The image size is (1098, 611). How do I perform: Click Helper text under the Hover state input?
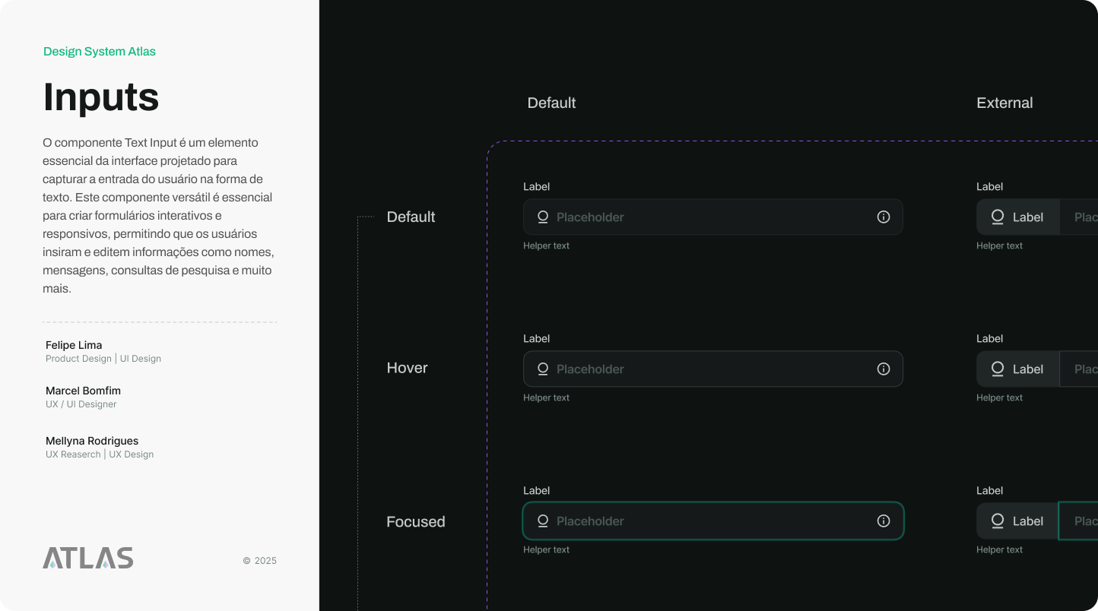546,397
